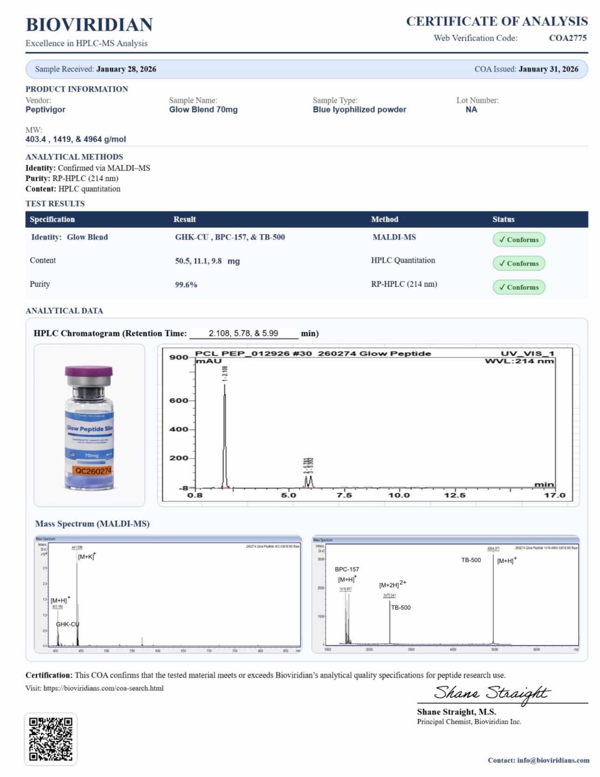Click the Conforms badge for Purity row

point(518,287)
